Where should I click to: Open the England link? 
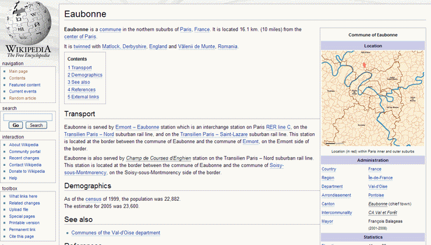pyautogui.click(x=158, y=47)
